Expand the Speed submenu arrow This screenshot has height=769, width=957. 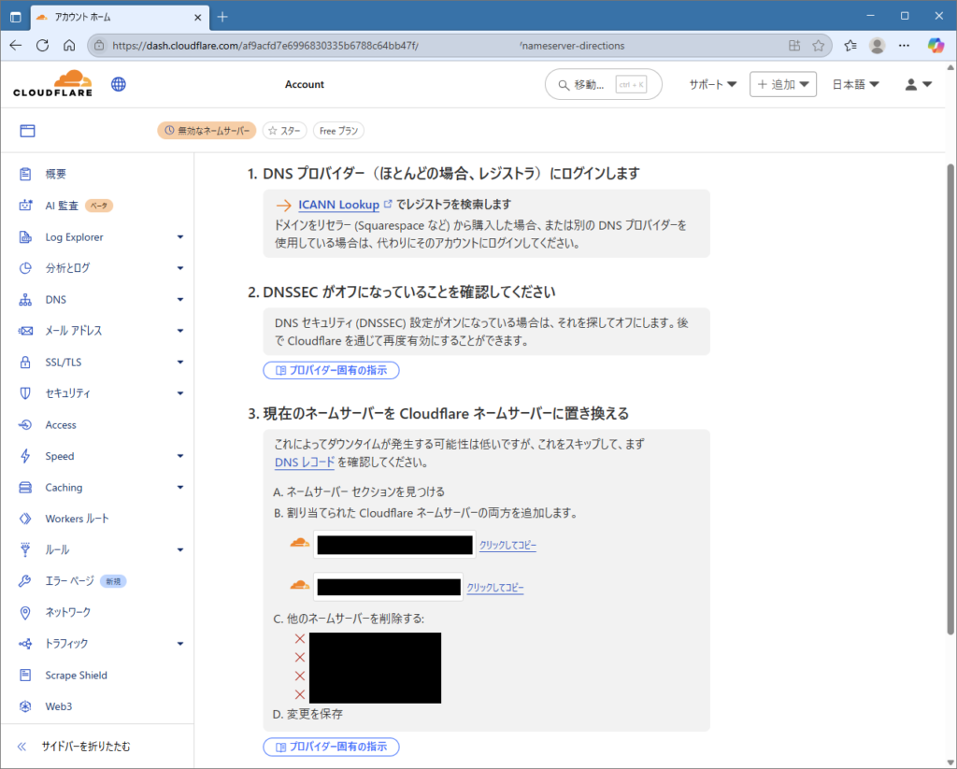click(x=180, y=456)
